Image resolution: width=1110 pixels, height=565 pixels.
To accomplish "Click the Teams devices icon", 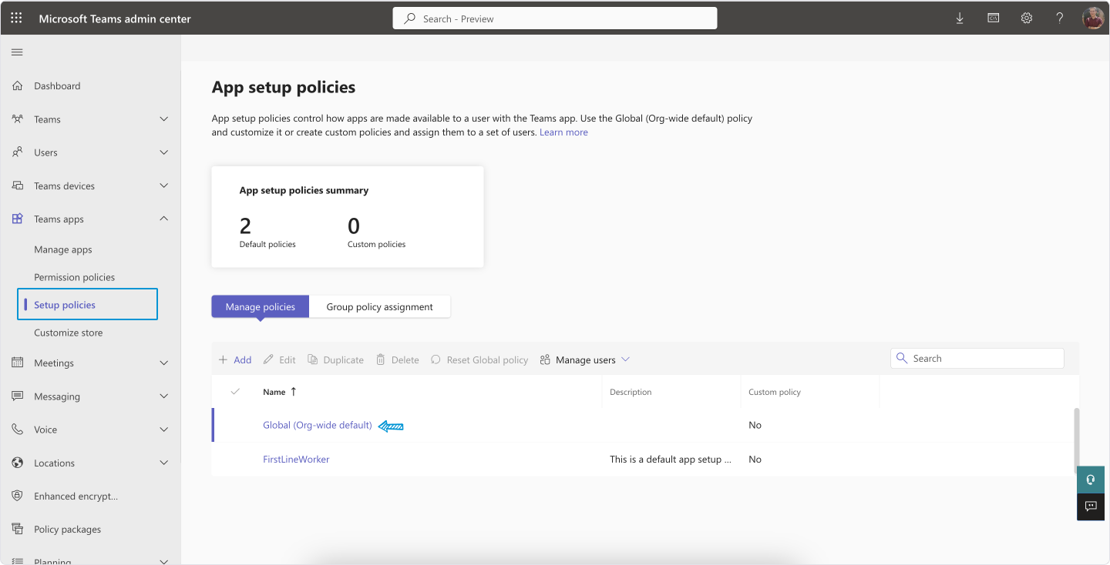I will pyautogui.click(x=18, y=186).
